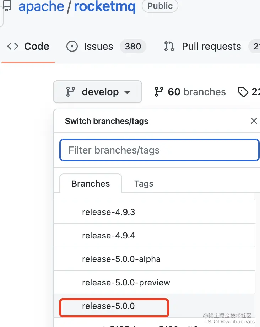Select the Branches tab
This screenshot has height=327, width=260.
click(91, 183)
